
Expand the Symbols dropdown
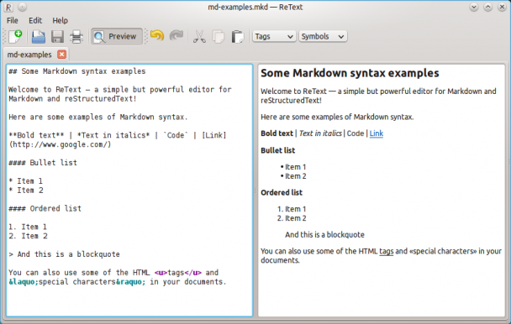(x=323, y=36)
